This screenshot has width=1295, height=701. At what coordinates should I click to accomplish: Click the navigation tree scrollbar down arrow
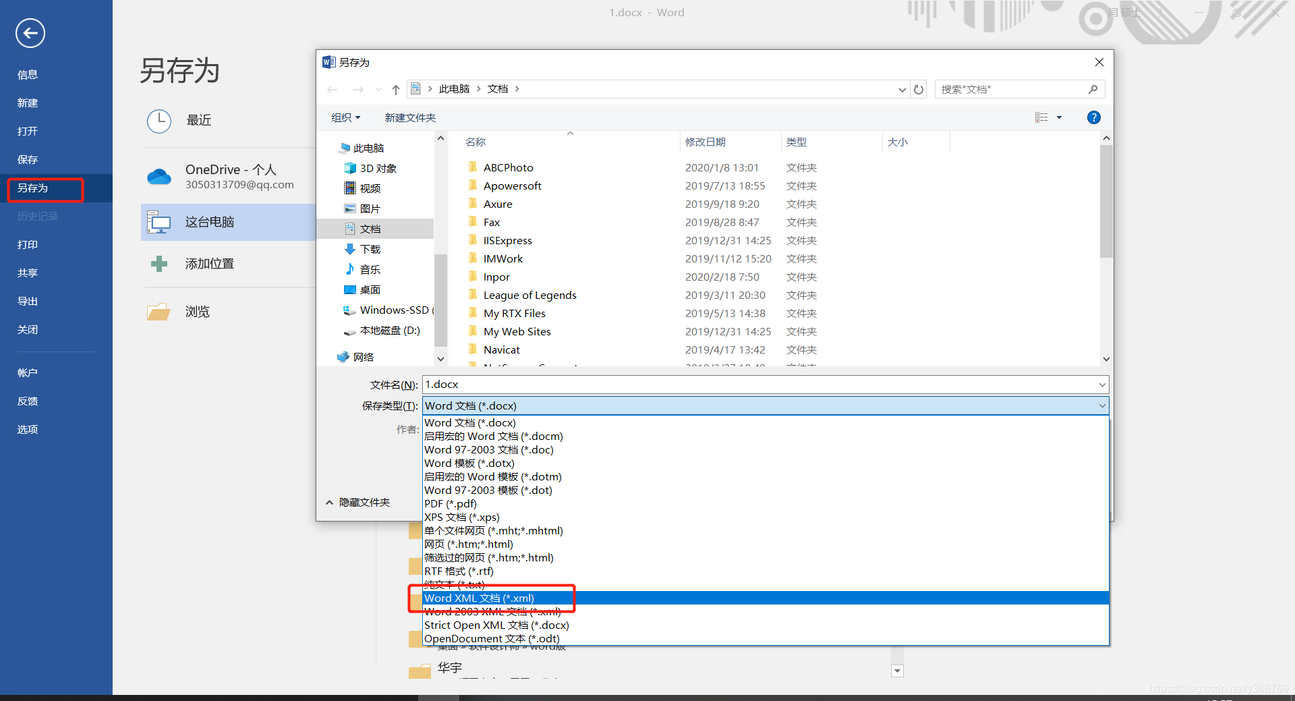[440, 359]
